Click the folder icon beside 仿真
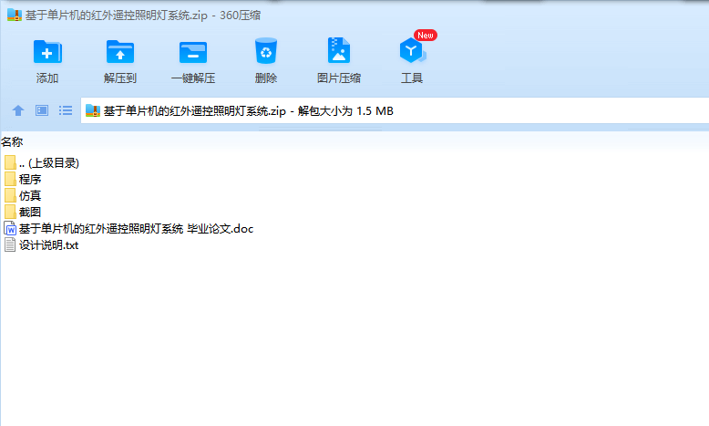The width and height of the screenshot is (709, 426). (10, 195)
